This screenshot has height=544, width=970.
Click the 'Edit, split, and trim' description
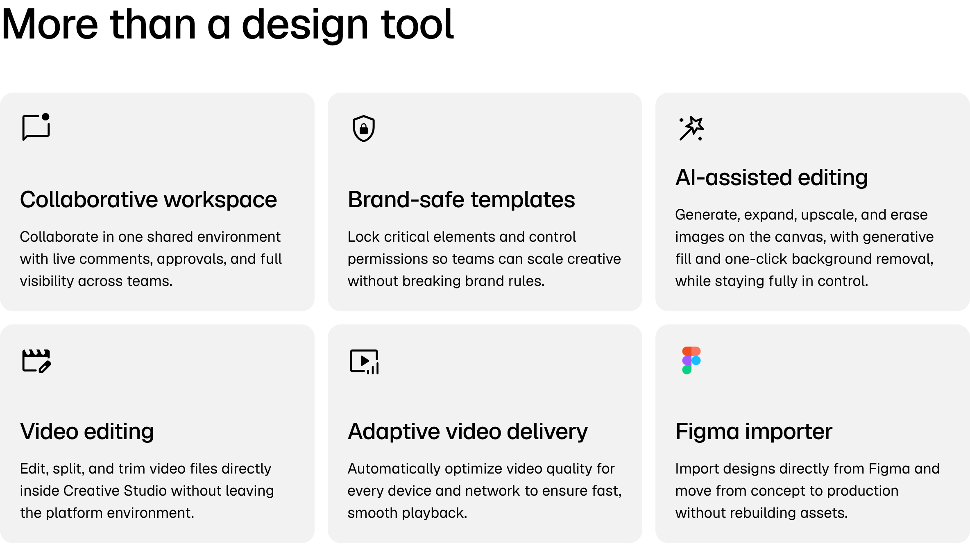(x=147, y=491)
